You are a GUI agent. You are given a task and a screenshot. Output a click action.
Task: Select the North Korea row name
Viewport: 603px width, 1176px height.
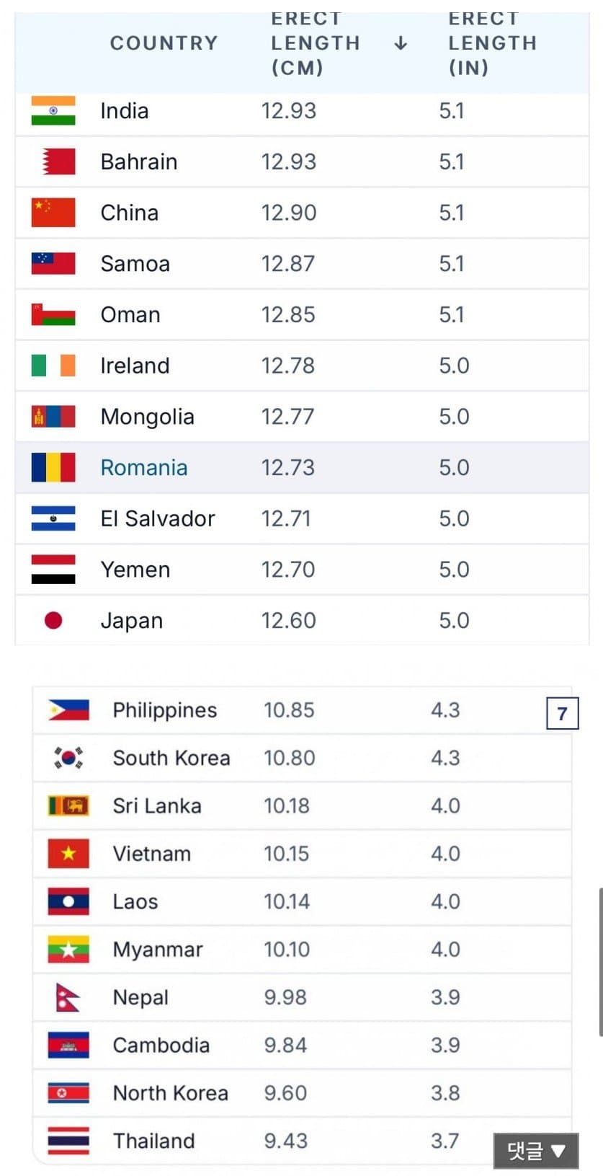[170, 1093]
